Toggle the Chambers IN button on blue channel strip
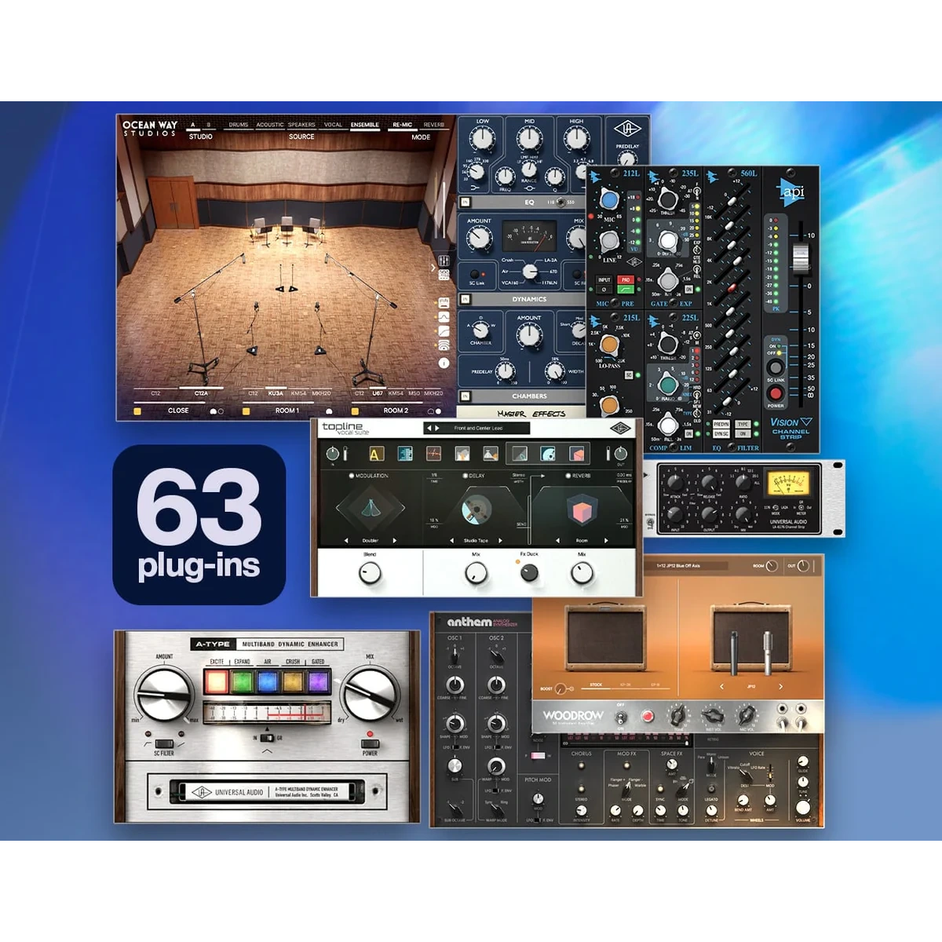Image resolution: width=942 pixels, height=942 pixels. 466,396
